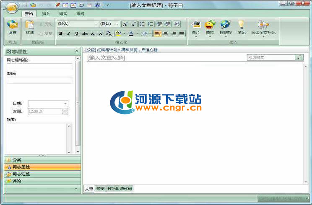Screen dimensions: 312x205
Task: Select the 网志属性 navigation pane button
Action: coord(42,167)
